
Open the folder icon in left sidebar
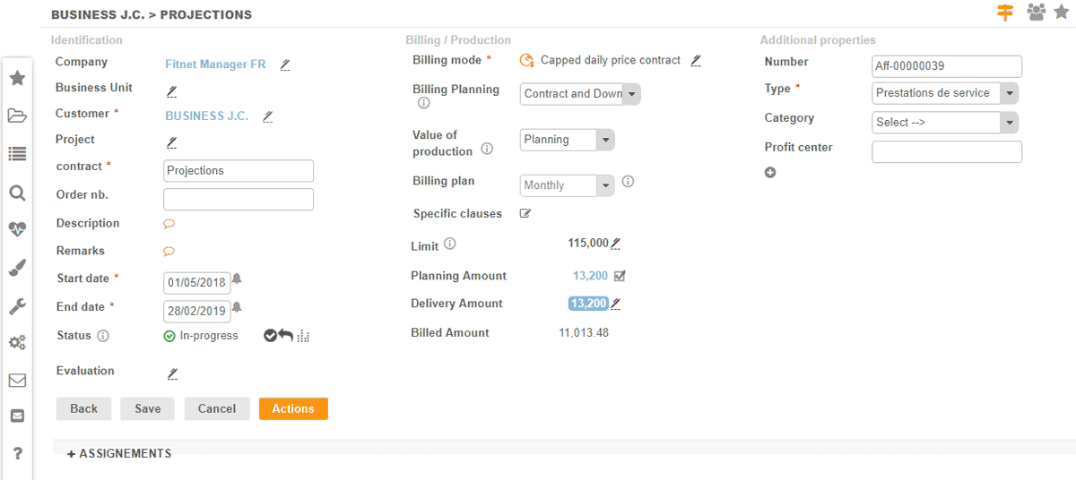tap(17, 116)
